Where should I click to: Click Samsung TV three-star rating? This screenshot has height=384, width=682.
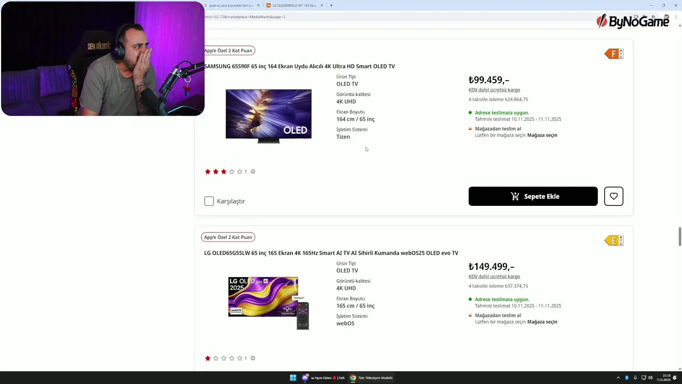(x=223, y=172)
